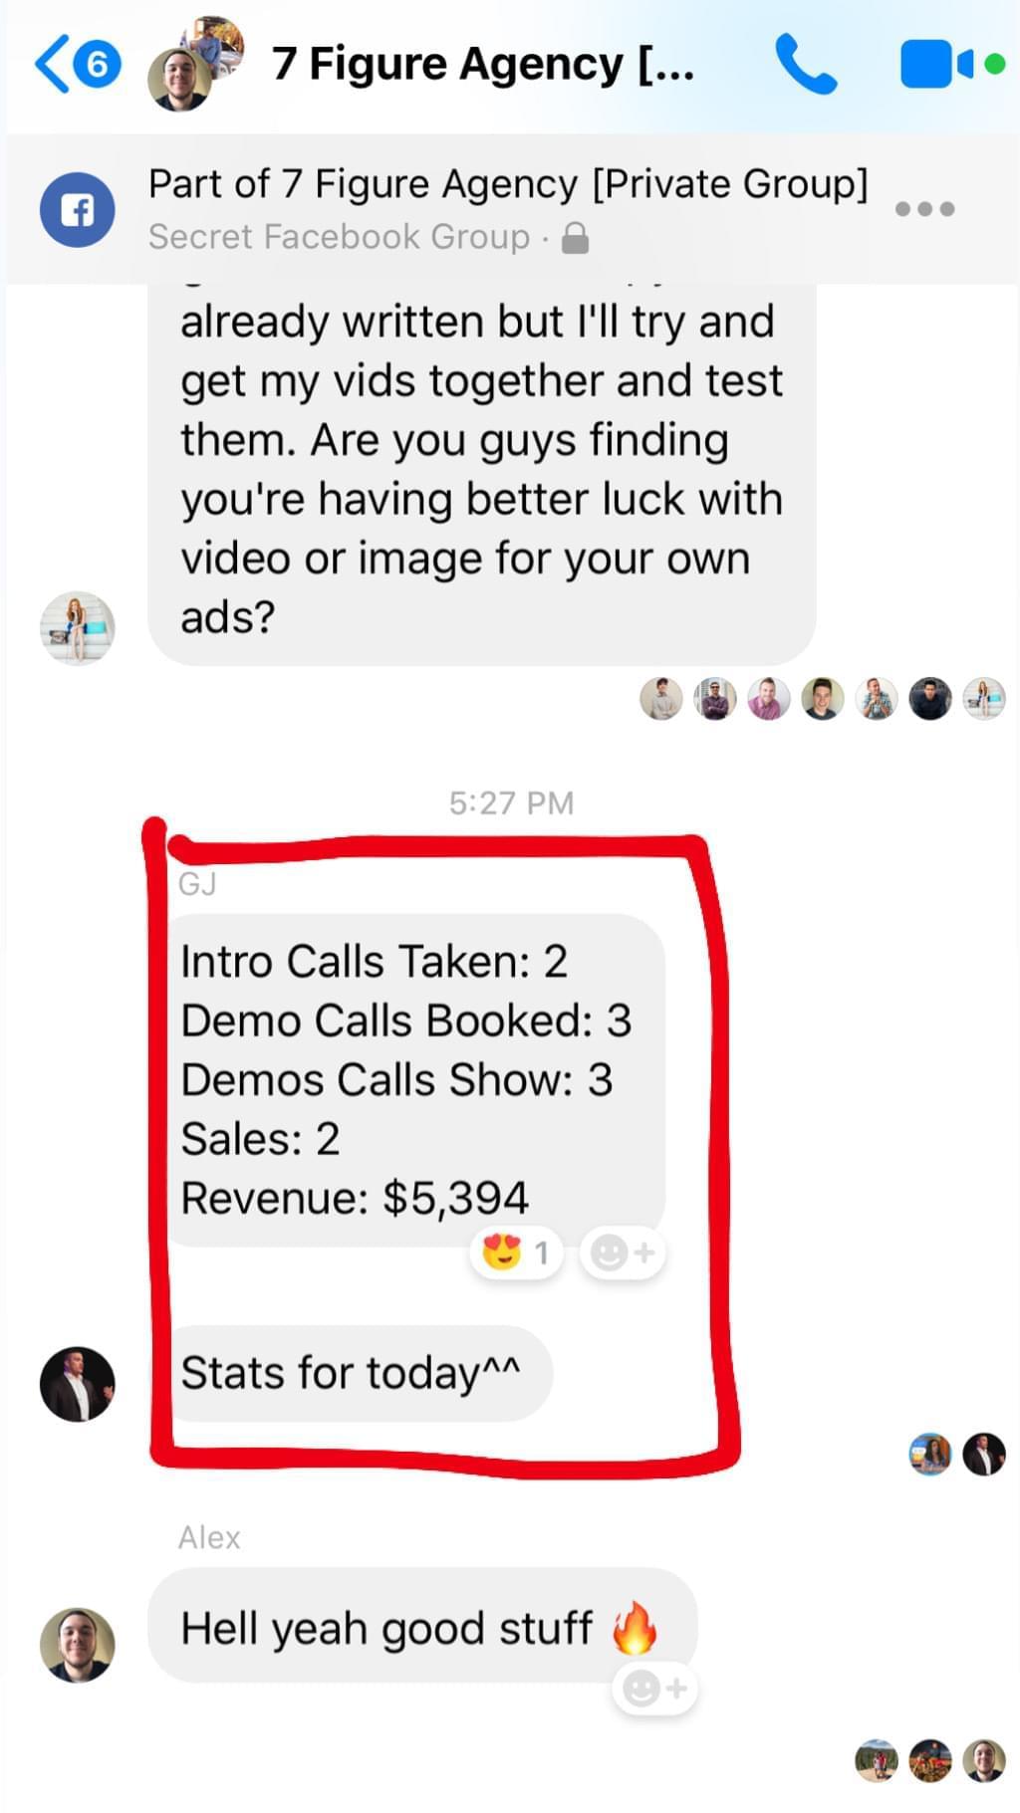Viewport: 1020px width, 1813px height.
Task: Open the 7 Figure Agency chat title
Action: (x=483, y=64)
